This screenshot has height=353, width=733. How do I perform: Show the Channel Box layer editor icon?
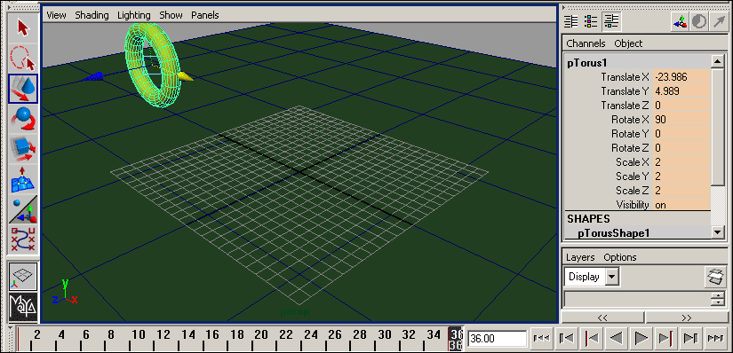pos(611,21)
